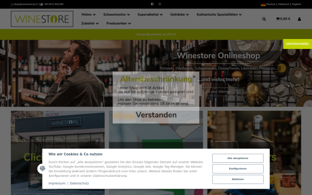Confirm age with Verstanden button
The height and width of the screenshot is (195, 312).
click(x=156, y=115)
